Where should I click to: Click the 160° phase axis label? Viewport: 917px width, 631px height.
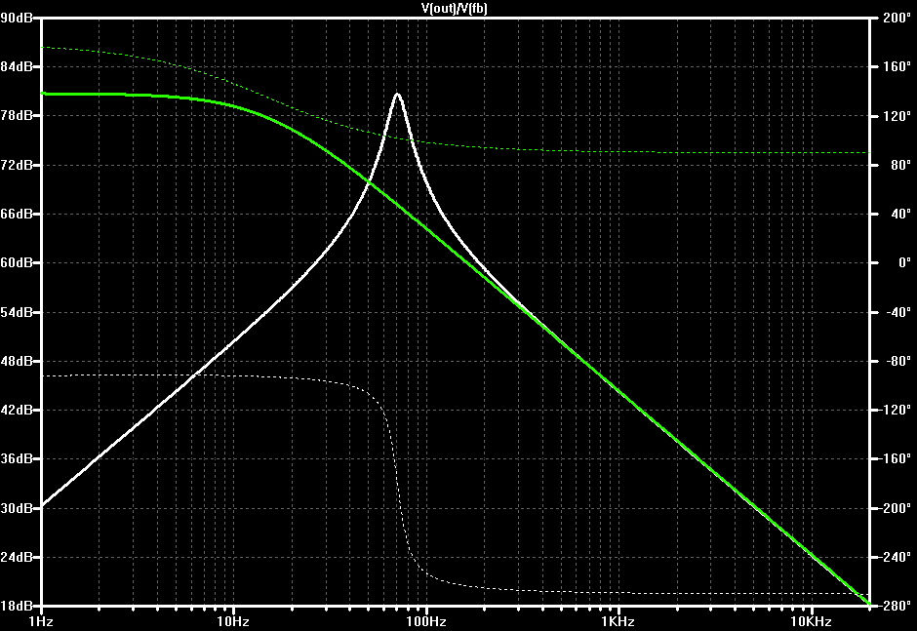coord(897,66)
